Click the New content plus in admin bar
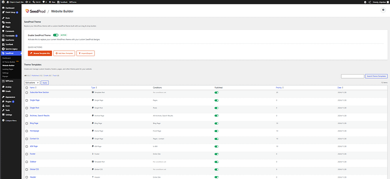 52,2
